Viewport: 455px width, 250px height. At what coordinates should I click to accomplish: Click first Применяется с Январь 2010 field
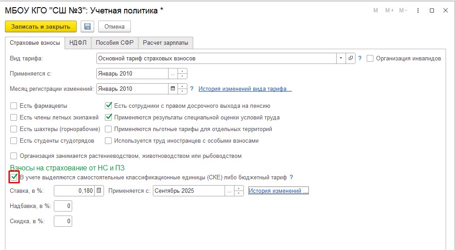[132, 73]
